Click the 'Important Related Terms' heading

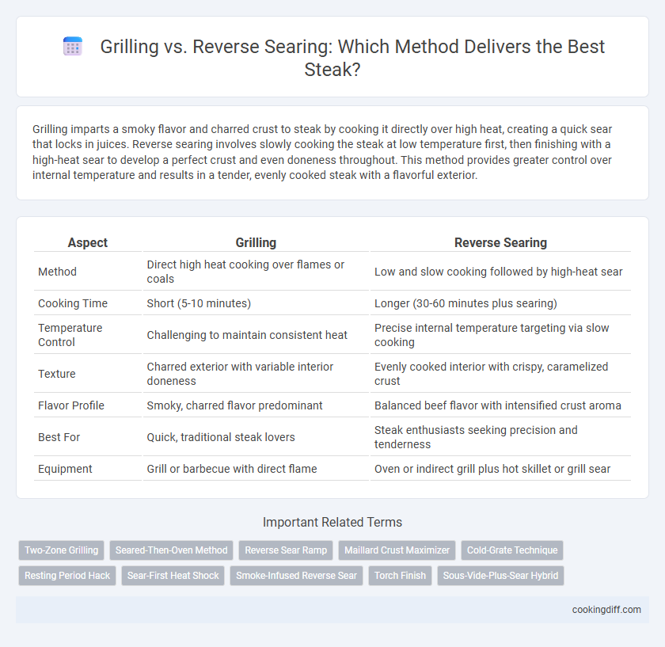pyautogui.click(x=332, y=522)
